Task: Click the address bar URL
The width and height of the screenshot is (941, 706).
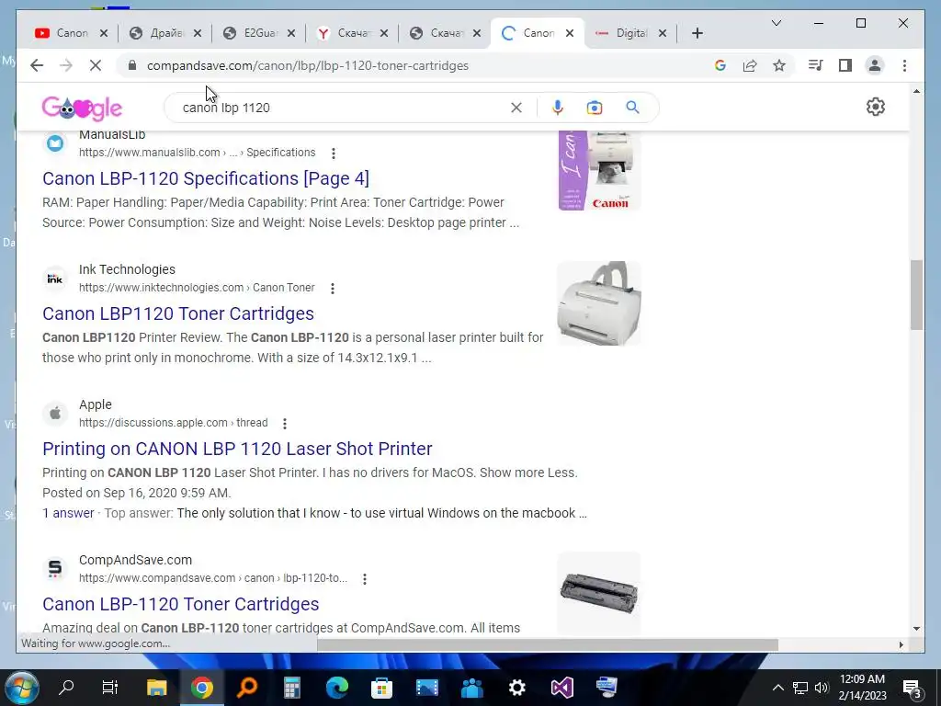Action: click(x=307, y=65)
